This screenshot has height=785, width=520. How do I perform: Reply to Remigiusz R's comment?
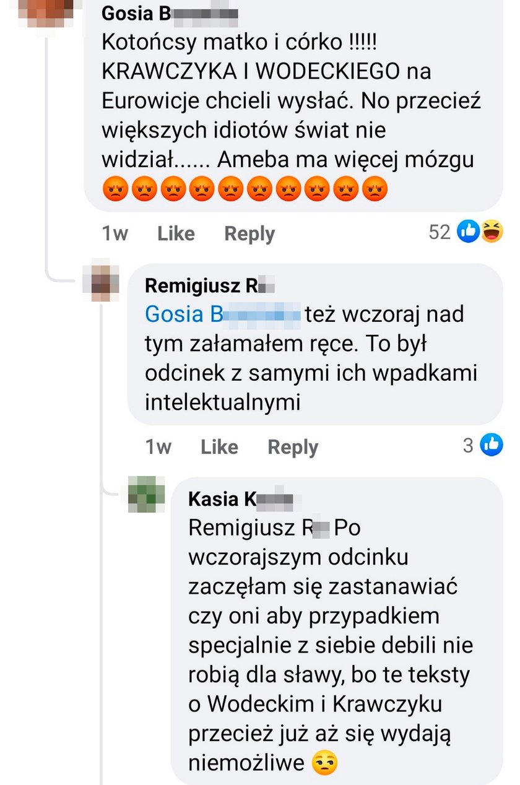point(293,447)
